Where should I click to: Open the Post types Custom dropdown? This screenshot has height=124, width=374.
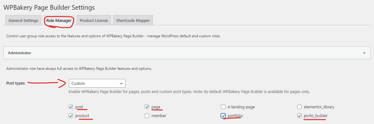(x=97, y=83)
